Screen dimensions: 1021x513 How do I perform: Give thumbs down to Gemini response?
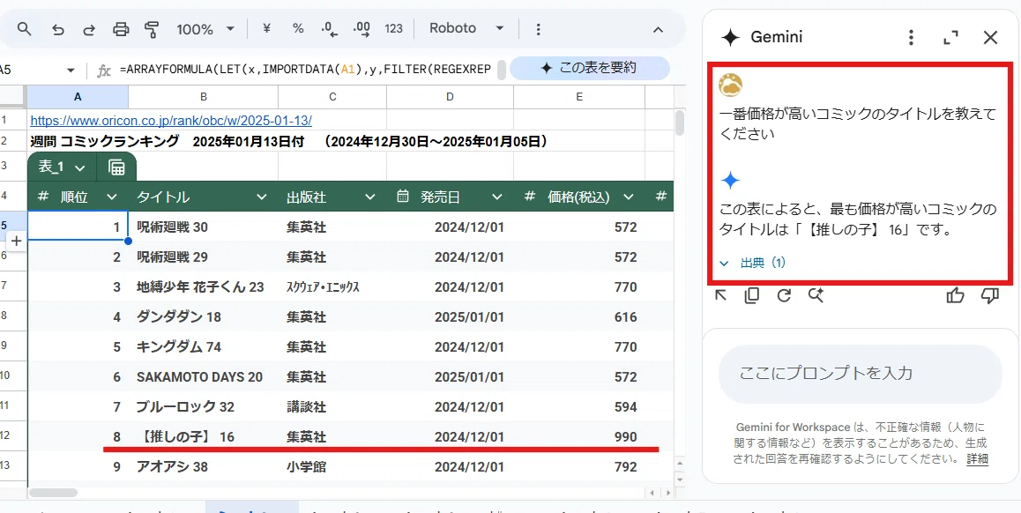pos(990,295)
